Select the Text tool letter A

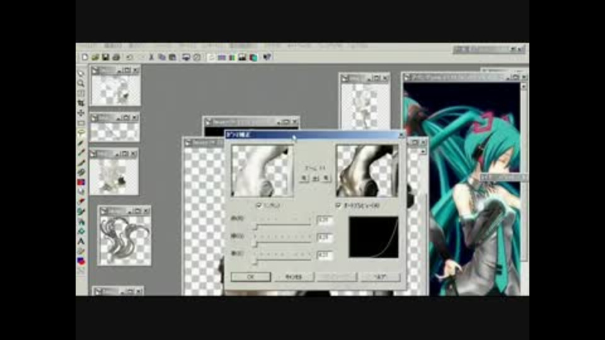click(x=81, y=241)
